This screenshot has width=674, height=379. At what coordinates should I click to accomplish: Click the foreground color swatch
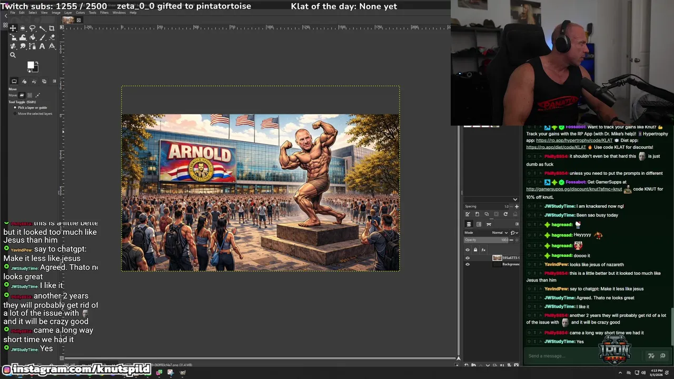pos(31,65)
